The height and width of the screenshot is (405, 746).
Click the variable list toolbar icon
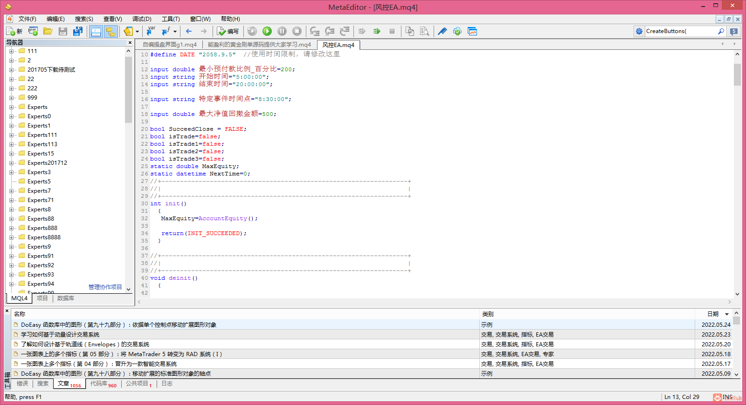151,31
